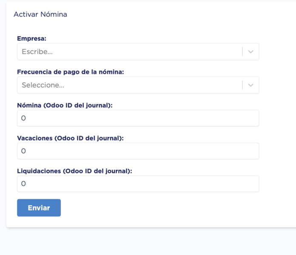Click 'Nómina (Odoo ID del journal):' label
Screen dimensions: 296x255
tap(65, 105)
